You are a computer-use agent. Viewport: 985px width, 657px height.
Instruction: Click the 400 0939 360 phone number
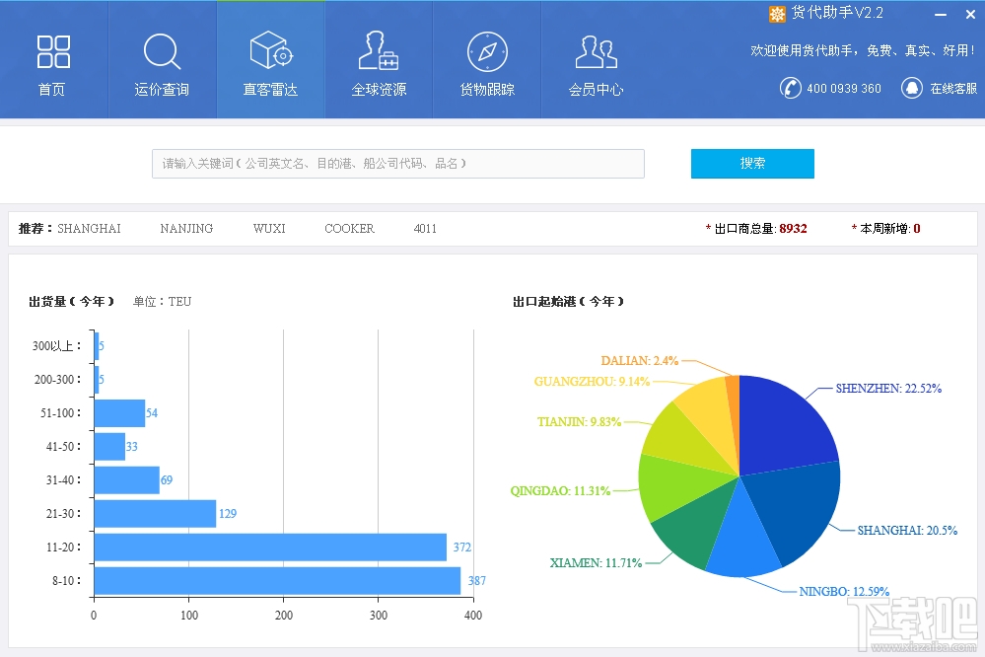[844, 89]
